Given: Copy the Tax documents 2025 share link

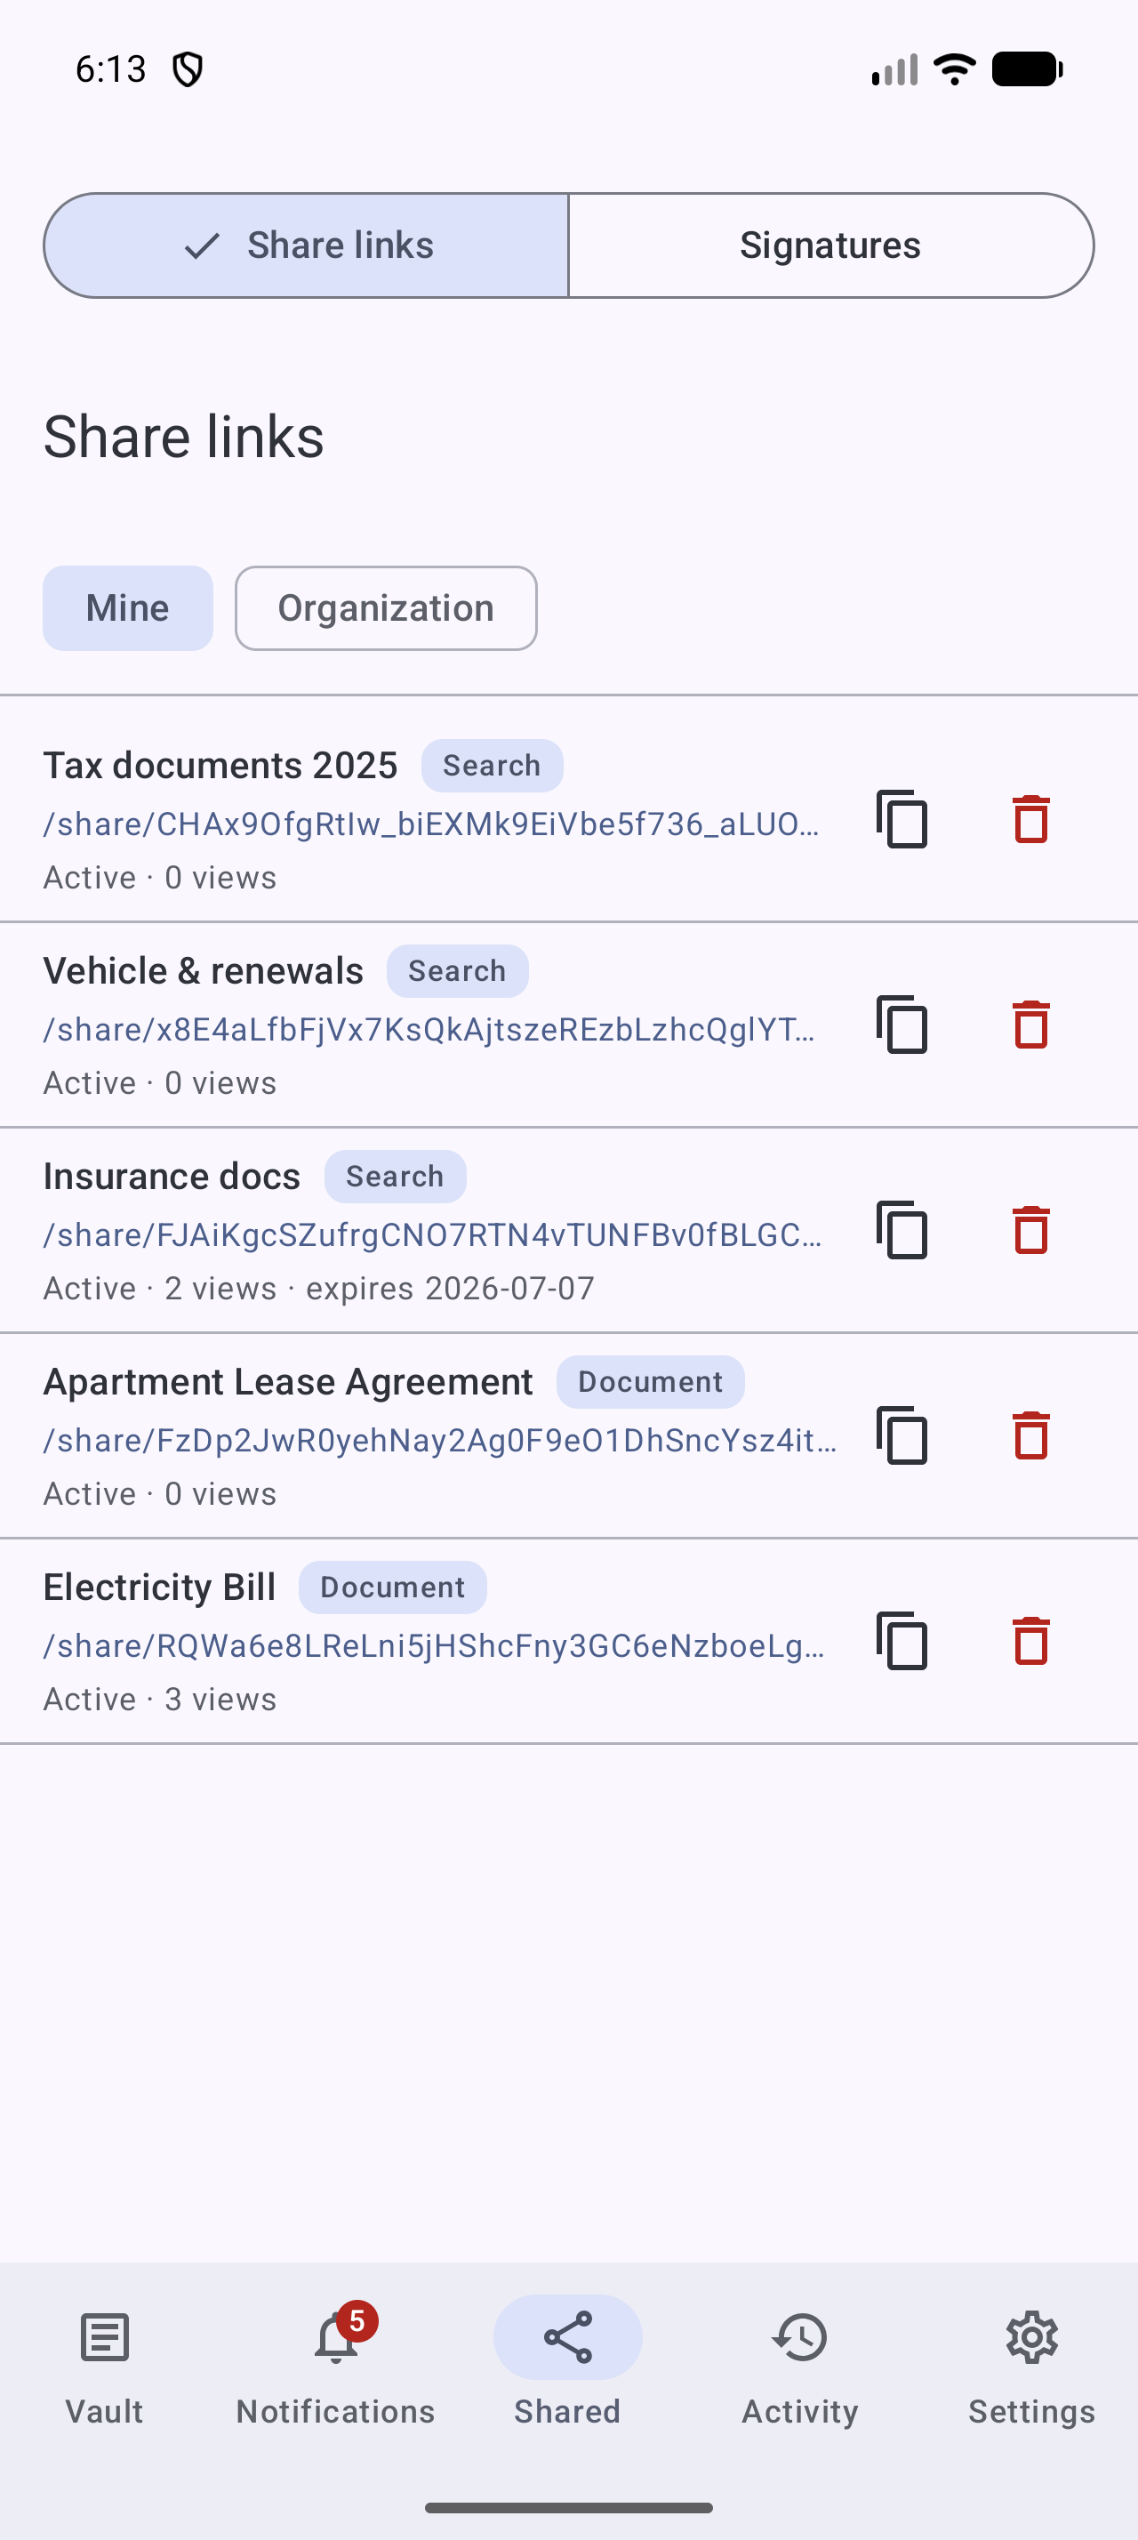Looking at the screenshot, I should tap(902, 819).
